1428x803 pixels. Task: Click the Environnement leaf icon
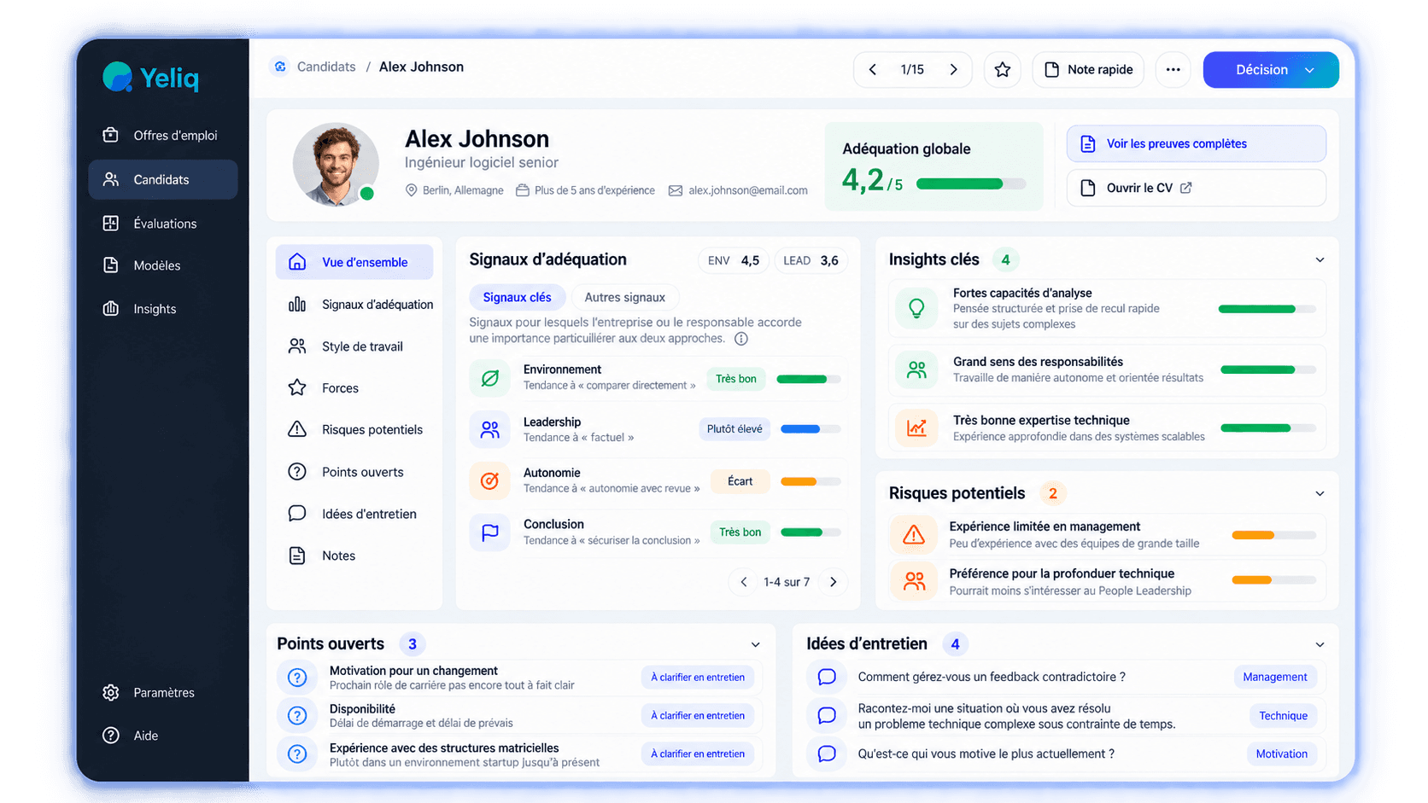(x=490, y=378)
